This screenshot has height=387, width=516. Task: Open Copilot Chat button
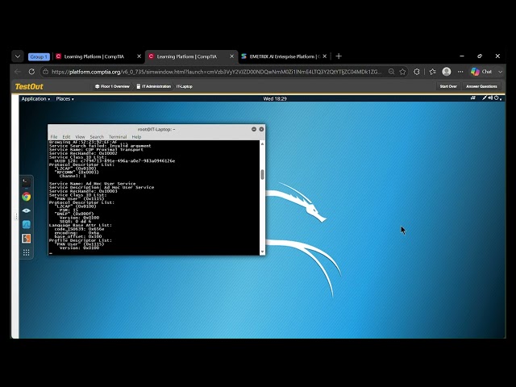coord(481,72)
